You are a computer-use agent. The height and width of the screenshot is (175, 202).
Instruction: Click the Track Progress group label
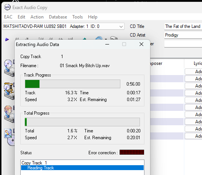click(37, 75)
